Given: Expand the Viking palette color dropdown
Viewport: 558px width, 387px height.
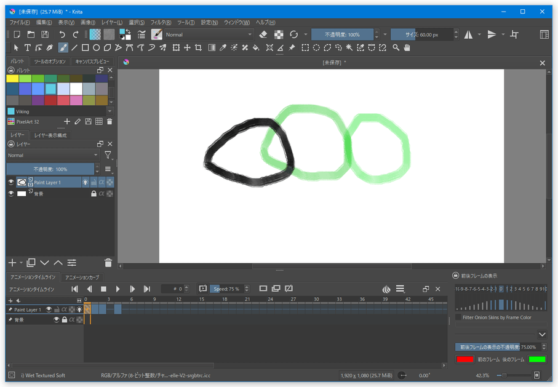Looking at the screenshot, I should point(110,111).
